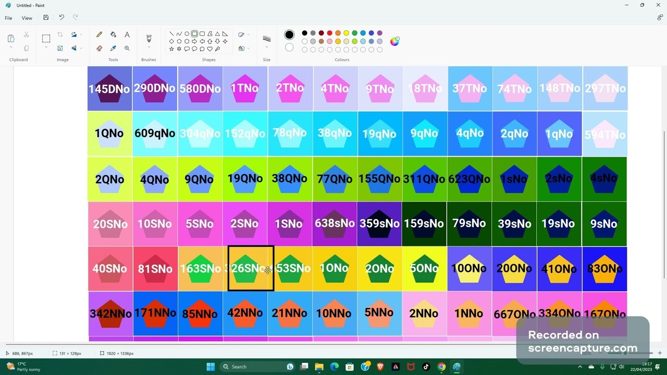Click the 342NNo tile on the canvas
The width and height of the screenshot is (667, 375).
[x=110, y=314]
